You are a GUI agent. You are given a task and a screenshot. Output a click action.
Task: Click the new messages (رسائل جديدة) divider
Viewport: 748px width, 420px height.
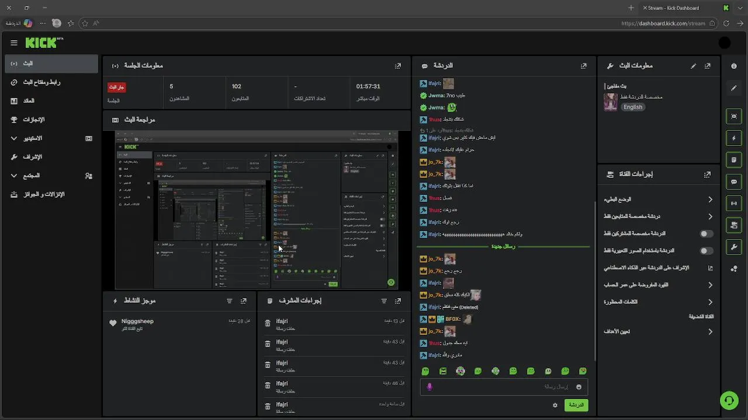point(503,247)
